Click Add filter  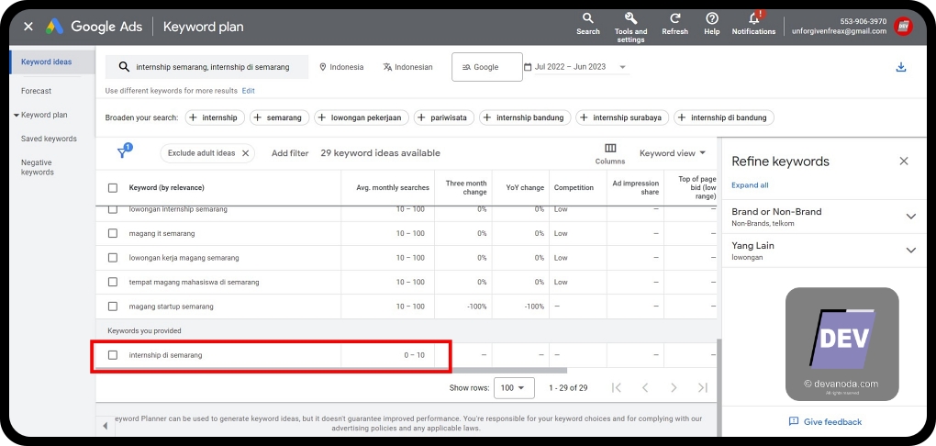coord(290,153)
